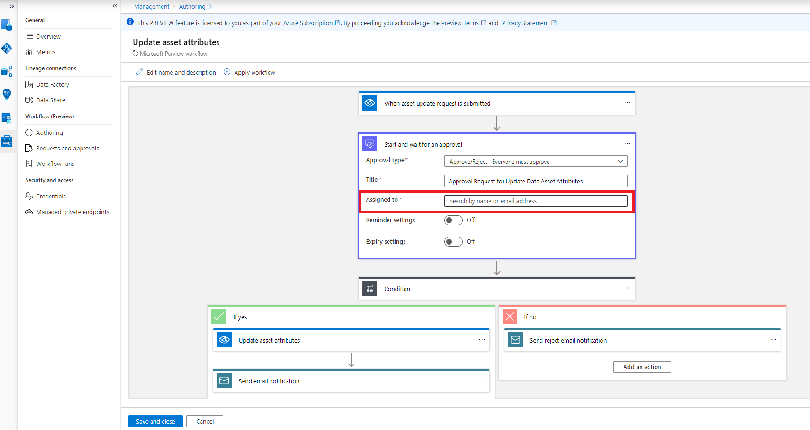The width and height of the screenshot is (810, 430).
Task: Click the Data Factory icon
Action: [x=29, y=84]
